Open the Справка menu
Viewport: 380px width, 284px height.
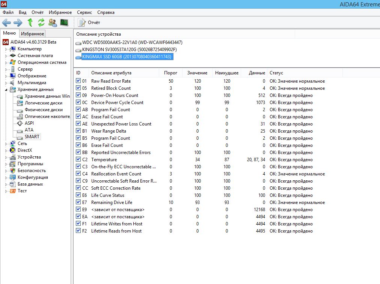pyautogui.click(x=106, y=12)
